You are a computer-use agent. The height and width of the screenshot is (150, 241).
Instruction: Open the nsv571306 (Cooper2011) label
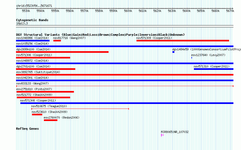click(34, 55)
